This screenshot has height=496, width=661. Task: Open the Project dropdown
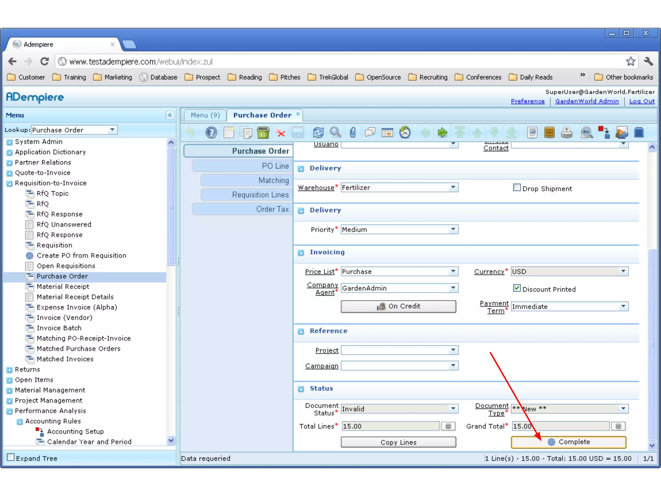[x=453, y=350]
